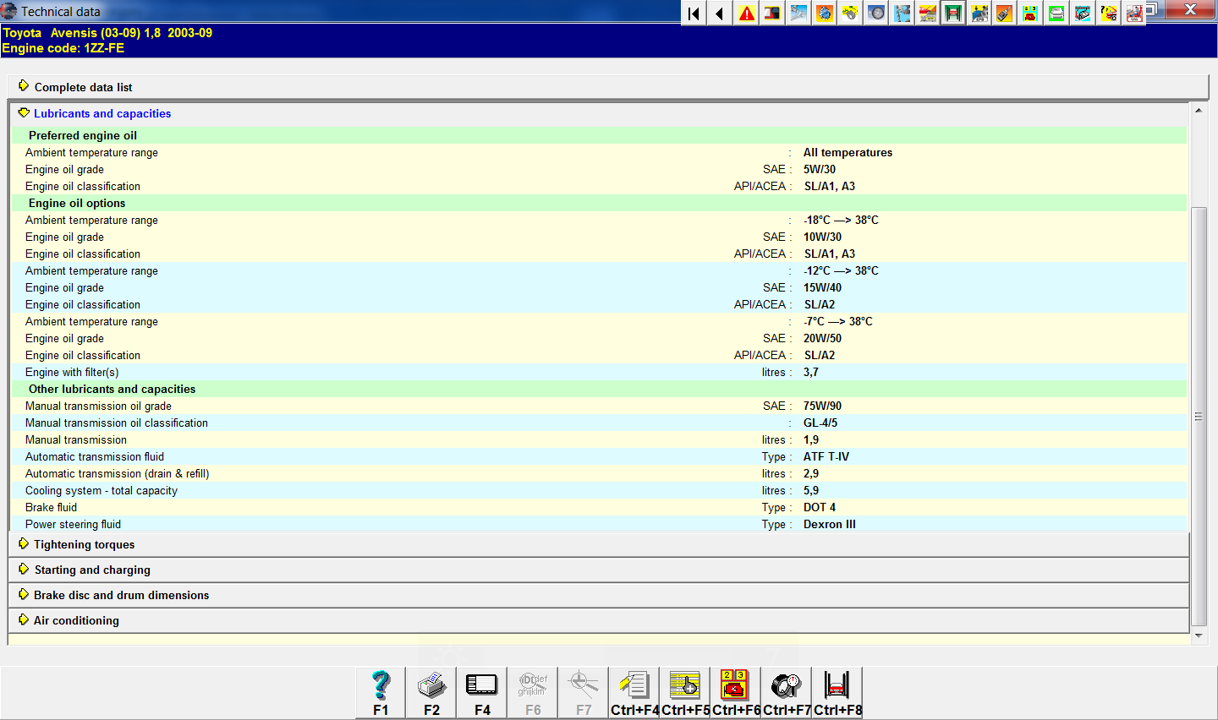Click the F1 help question mark button
This screenshot has width=1218, height=720.
[381, 692]
